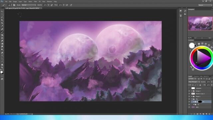Click the Navigator preview thumbnail
This screenshot has width=213, height=120.
[200, 23]
